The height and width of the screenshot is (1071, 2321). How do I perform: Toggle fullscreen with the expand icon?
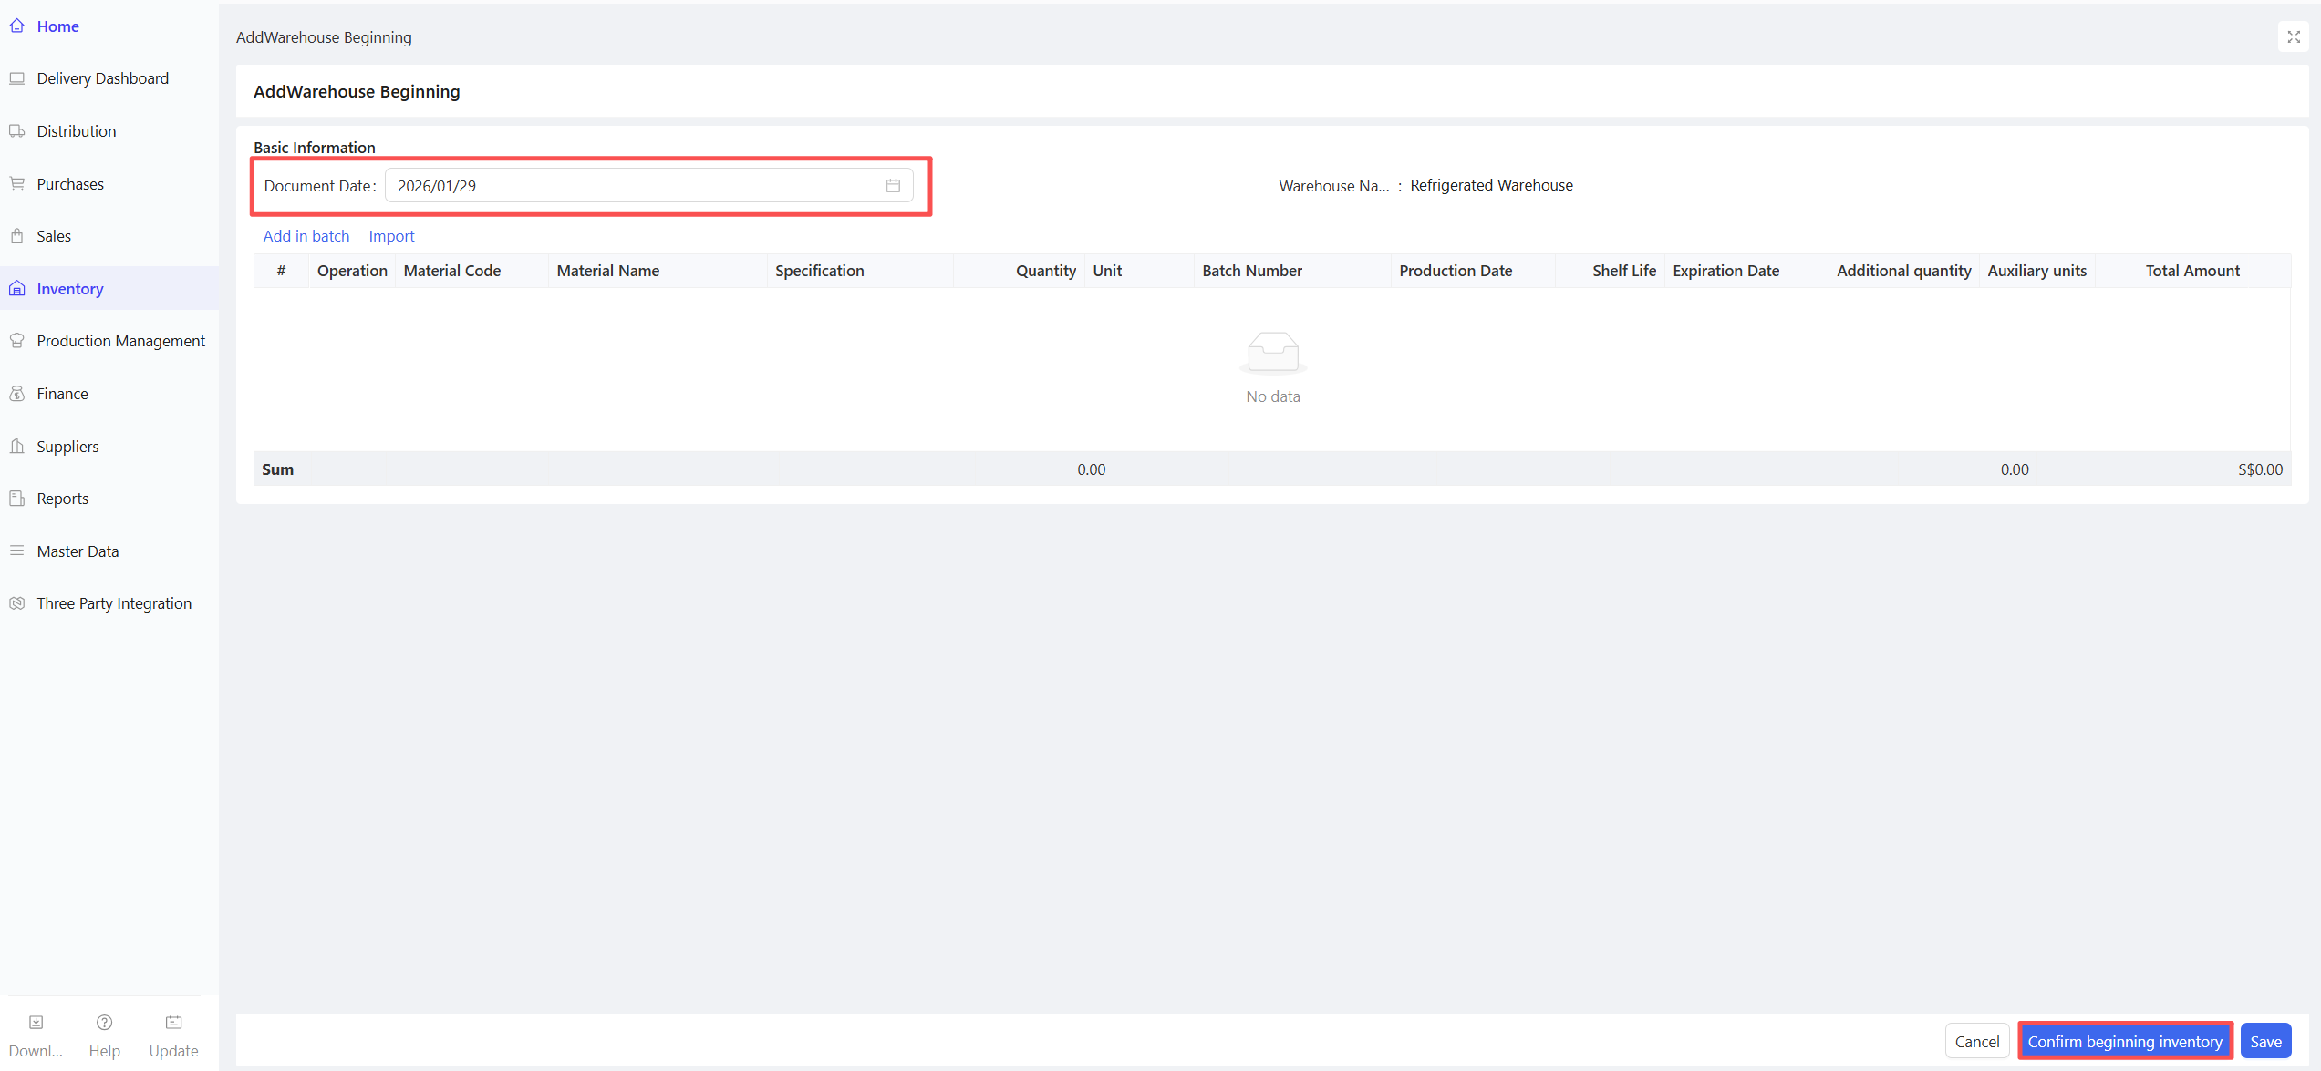coord(2293,37)
